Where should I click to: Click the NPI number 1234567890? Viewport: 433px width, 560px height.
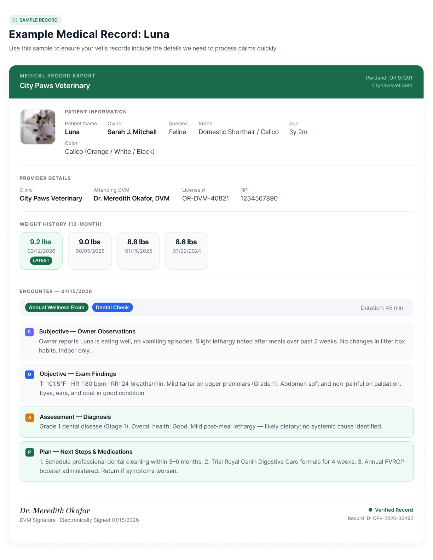click(x=259, y=199)
